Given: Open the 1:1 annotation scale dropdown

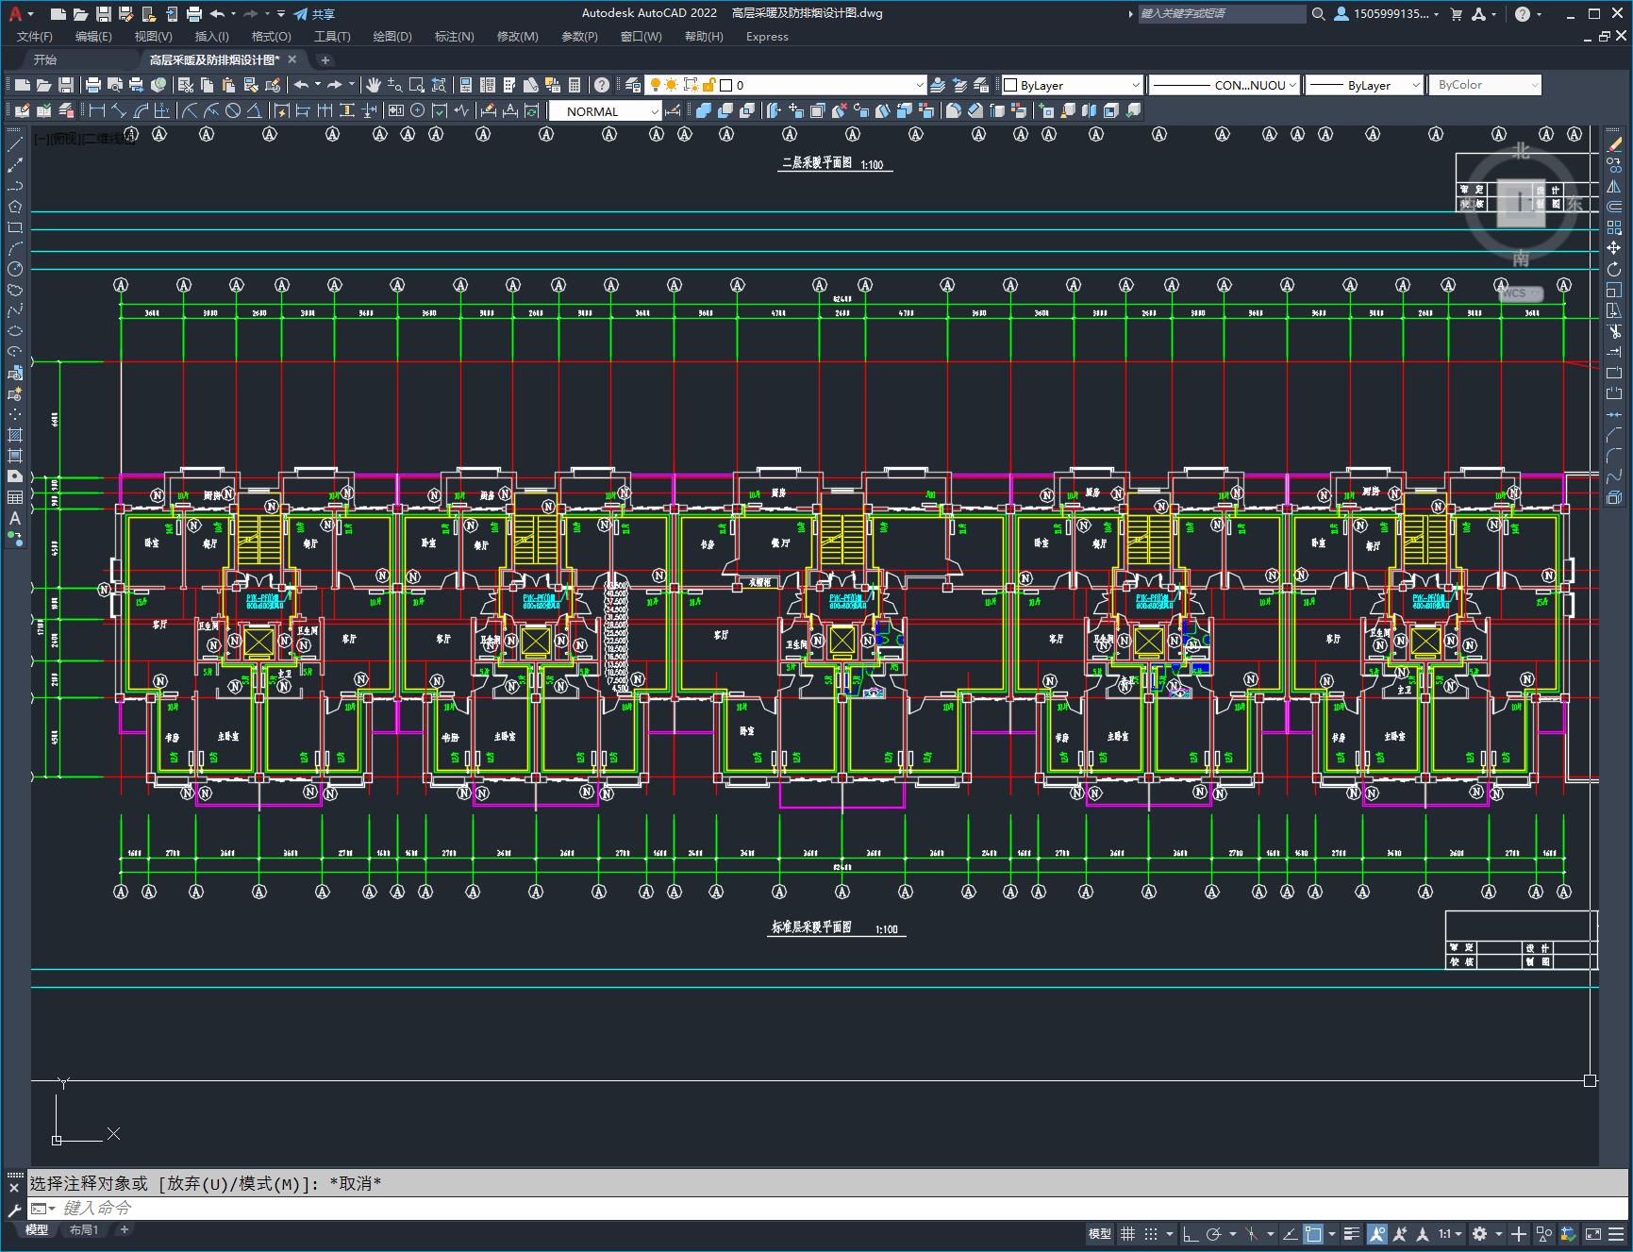Looking at the screenshot, I should click(x=1450, y=1233).
